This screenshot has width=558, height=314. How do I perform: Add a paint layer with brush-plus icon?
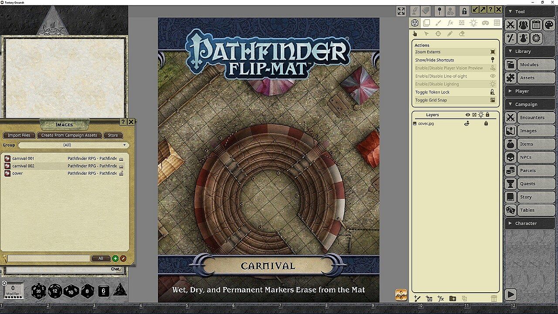[417, 298]
